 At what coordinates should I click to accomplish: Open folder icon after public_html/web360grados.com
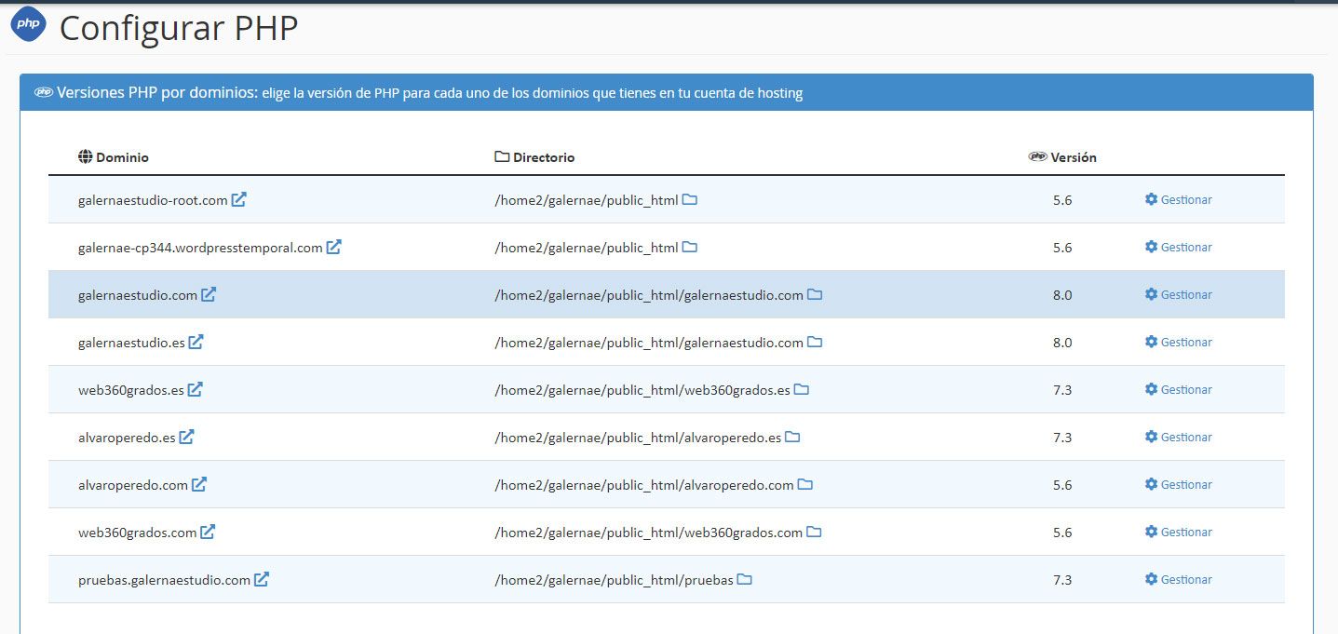point(814,532)
